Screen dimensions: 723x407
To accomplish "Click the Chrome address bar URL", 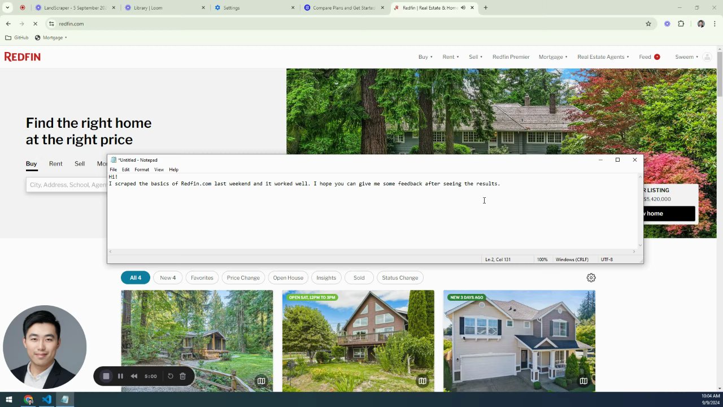I will [71, 24].
